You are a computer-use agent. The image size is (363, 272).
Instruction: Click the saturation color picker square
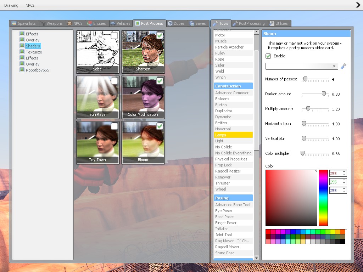pyautogui.click(x=291, y=198)
